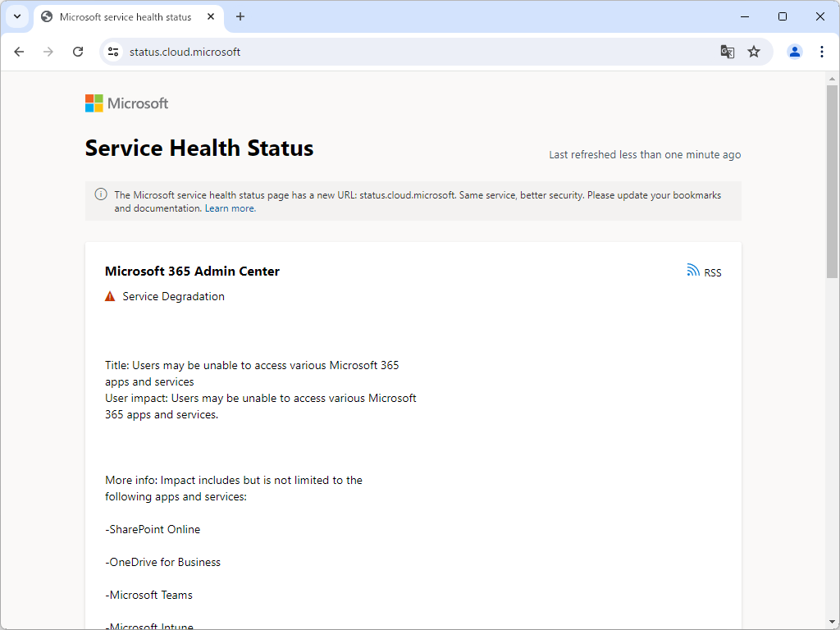This screenshot has width=840, height=630.
Task: Open Chrome's three-dot settings menu
Action: (822, 51)
